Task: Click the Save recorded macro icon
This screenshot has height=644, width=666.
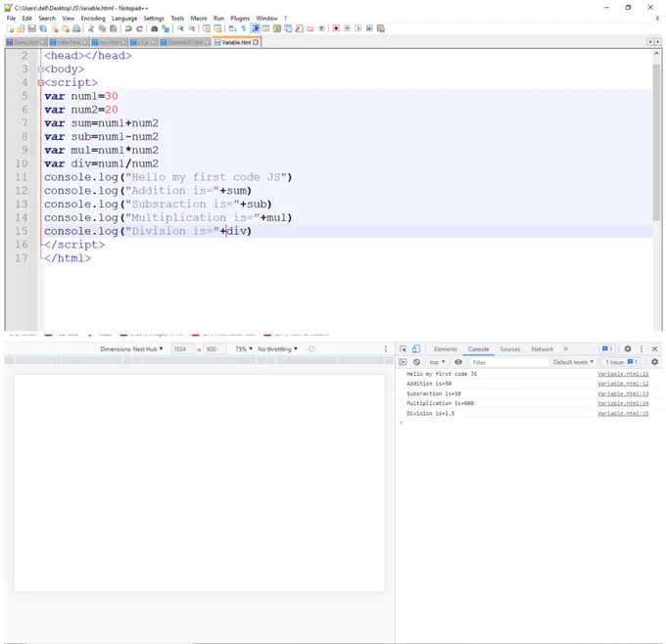Action: (381, 28)
